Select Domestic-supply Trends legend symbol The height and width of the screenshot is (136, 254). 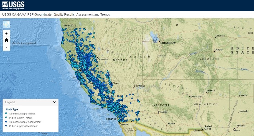click(6, 113)
